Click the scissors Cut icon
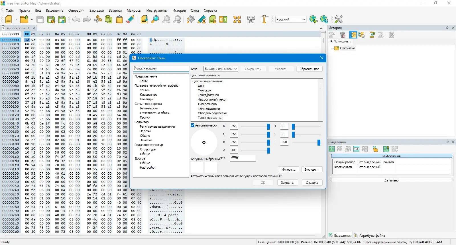The image size is (456, 245). [98, 19]
